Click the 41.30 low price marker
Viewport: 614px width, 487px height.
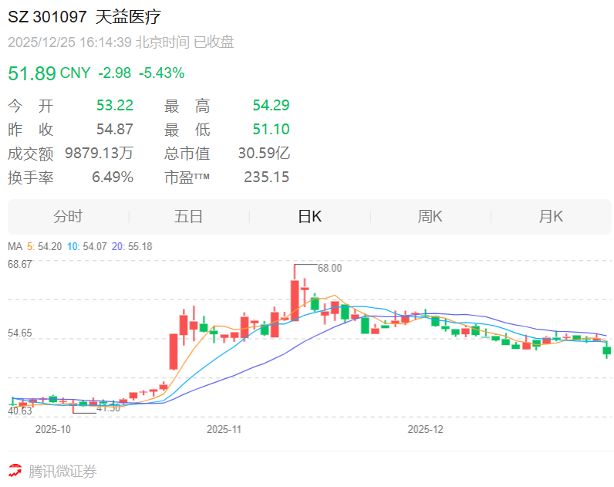click(109, 408)
